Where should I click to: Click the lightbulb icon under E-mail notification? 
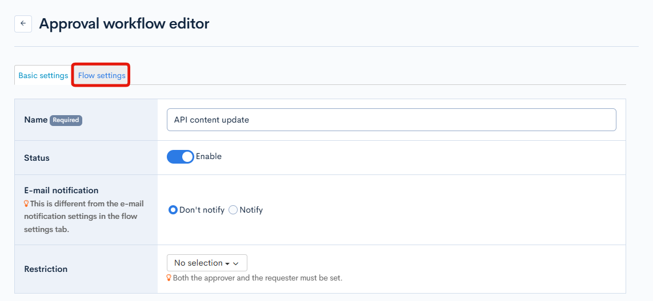click(x=26, y=204)
